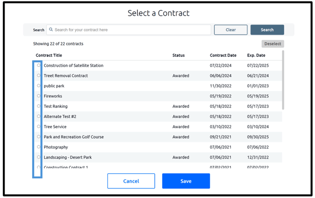
Task: Focus the contract search input field
Action: point(129,30)
